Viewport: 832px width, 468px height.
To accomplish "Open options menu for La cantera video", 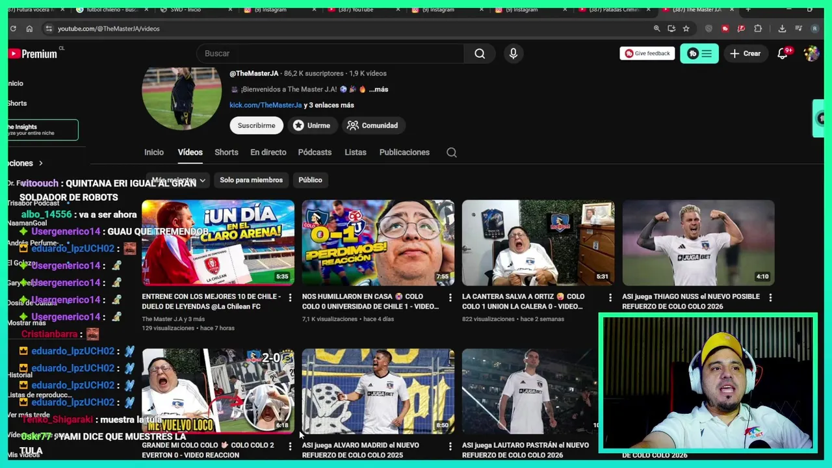I will 610,298.
